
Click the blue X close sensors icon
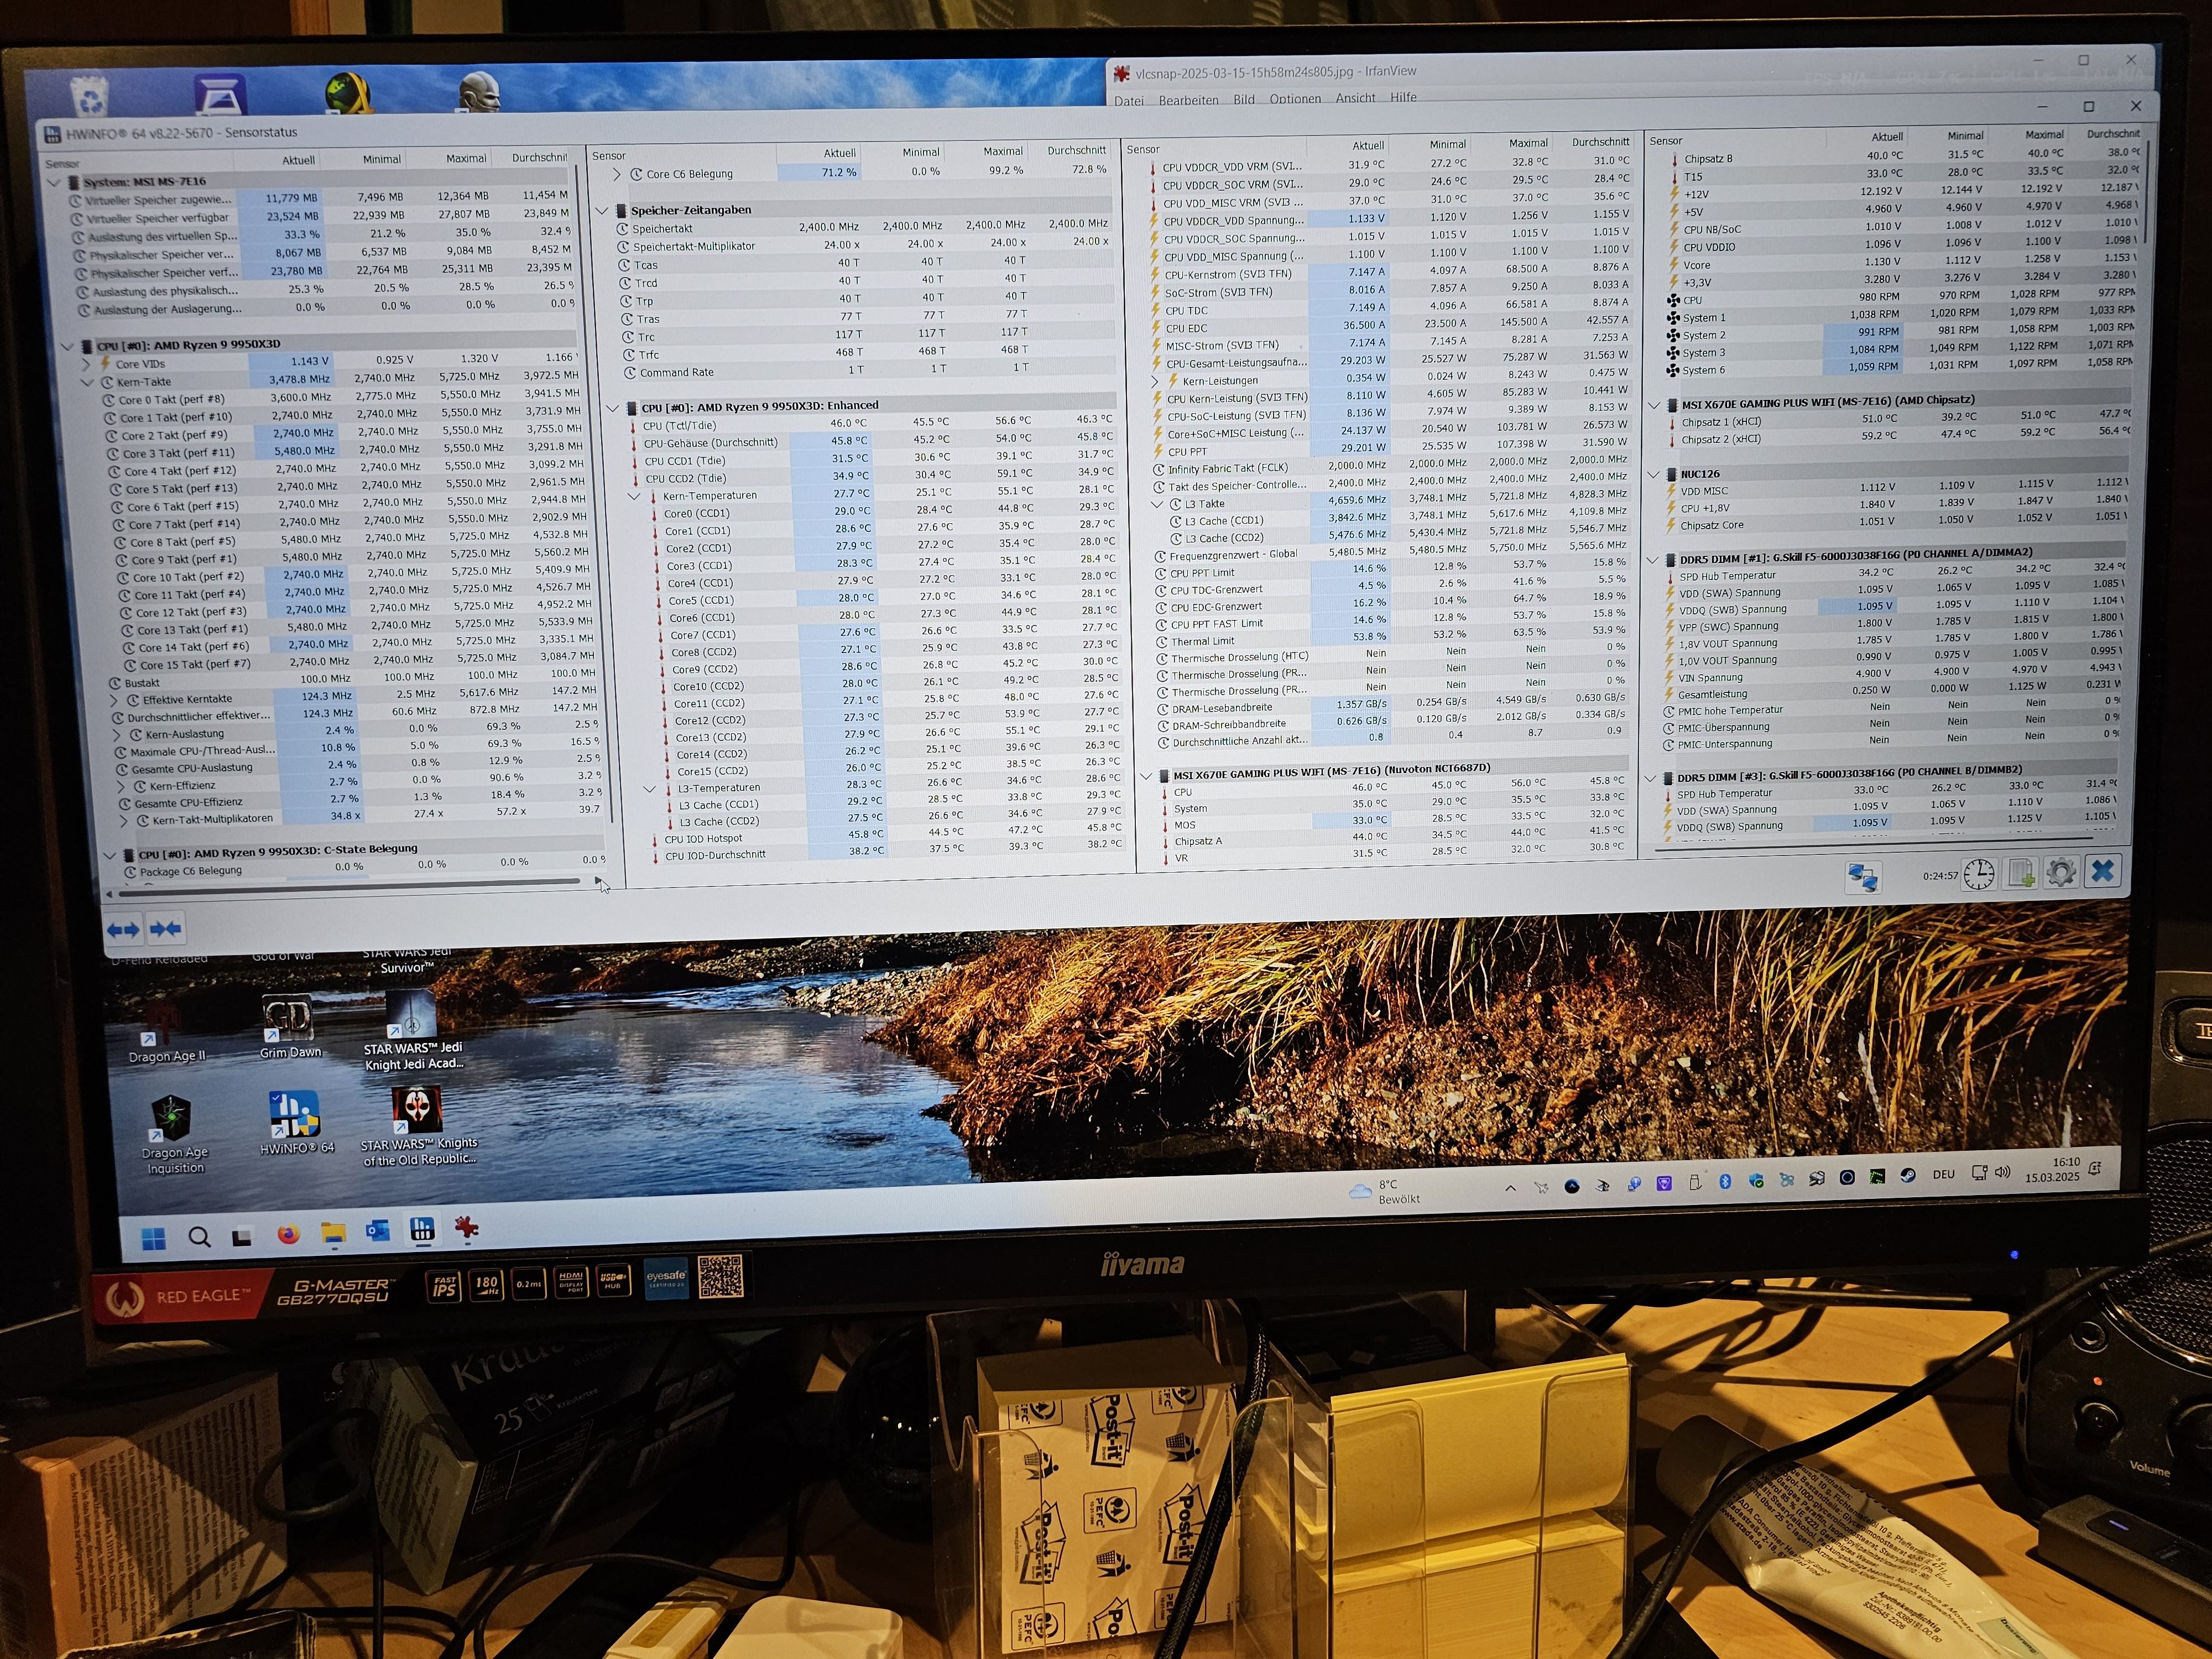tap(2102, 871)
